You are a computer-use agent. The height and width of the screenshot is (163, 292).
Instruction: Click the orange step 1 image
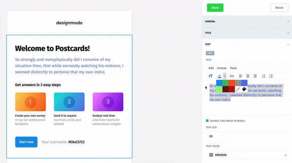(x=31, y=102)
